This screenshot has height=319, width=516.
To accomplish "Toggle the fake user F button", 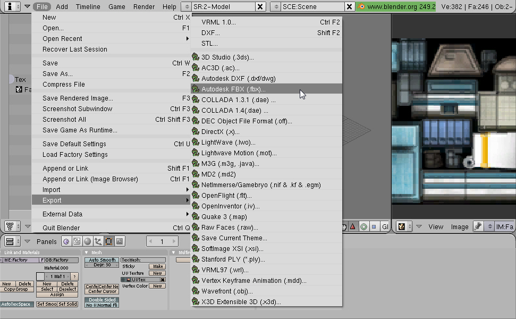I will pyautogui.click(x=42, y=260).
